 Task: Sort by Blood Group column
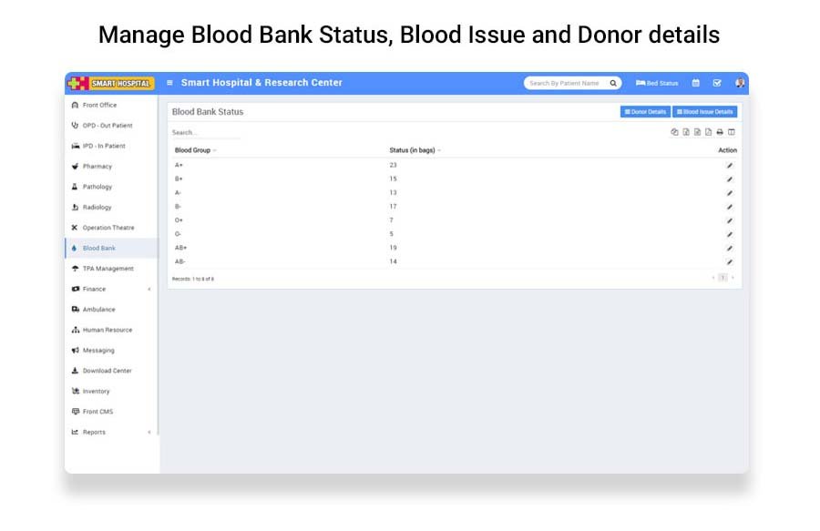click(195, 150)
